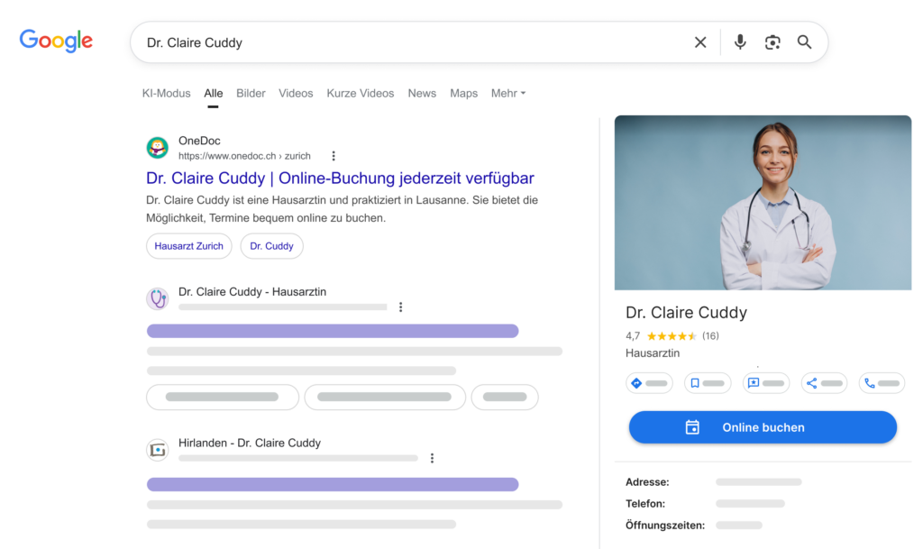
Task: Open three-dot menu of Hirlanden result
Action: click(432, 458)
